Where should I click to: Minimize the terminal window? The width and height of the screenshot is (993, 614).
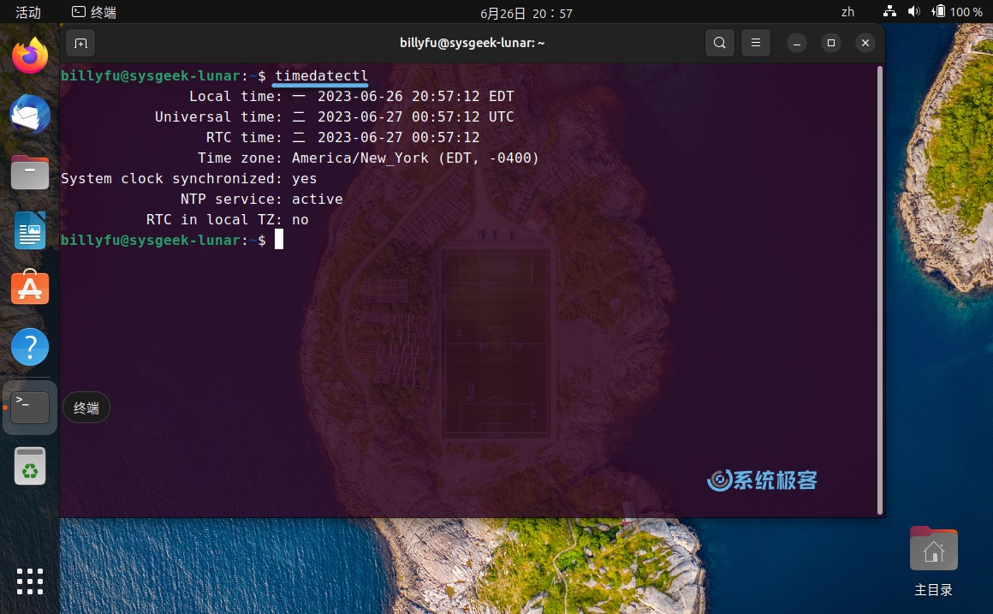(x=797, y=43)
